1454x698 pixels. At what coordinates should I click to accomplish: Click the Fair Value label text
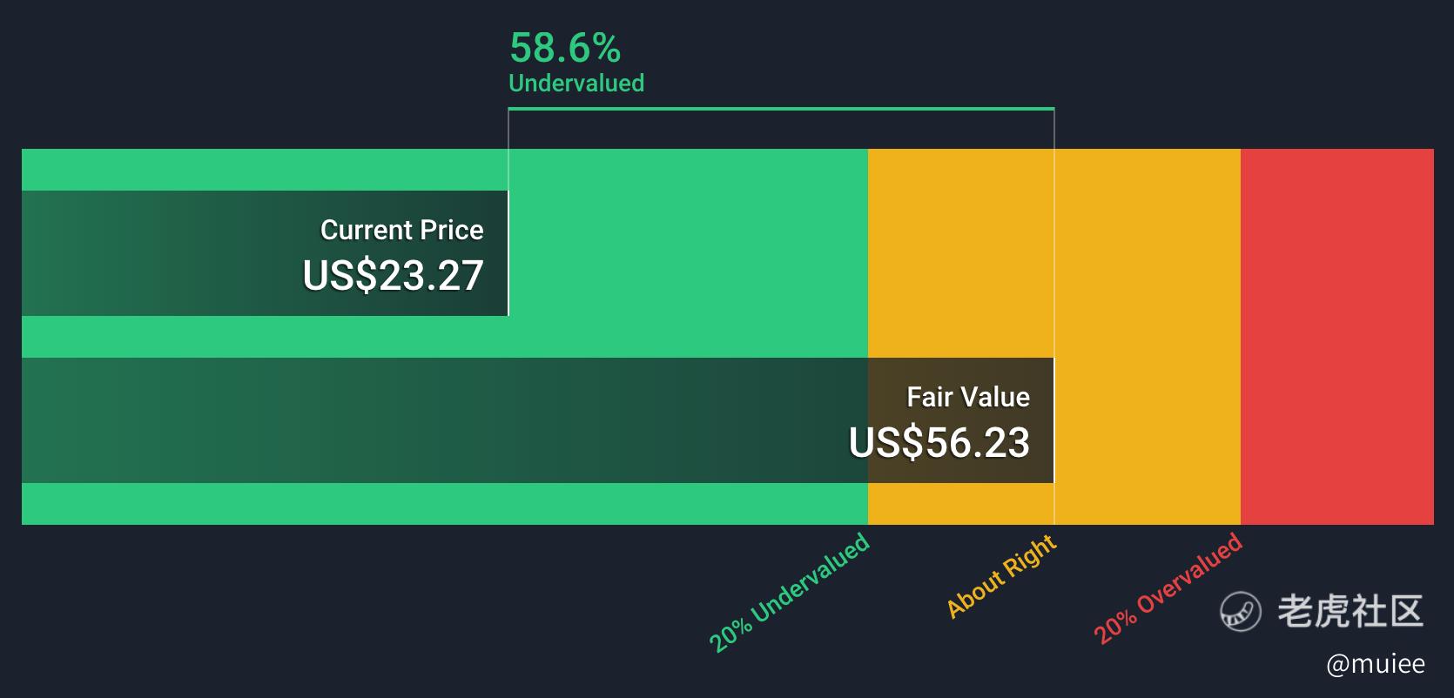tap(967, 398)
